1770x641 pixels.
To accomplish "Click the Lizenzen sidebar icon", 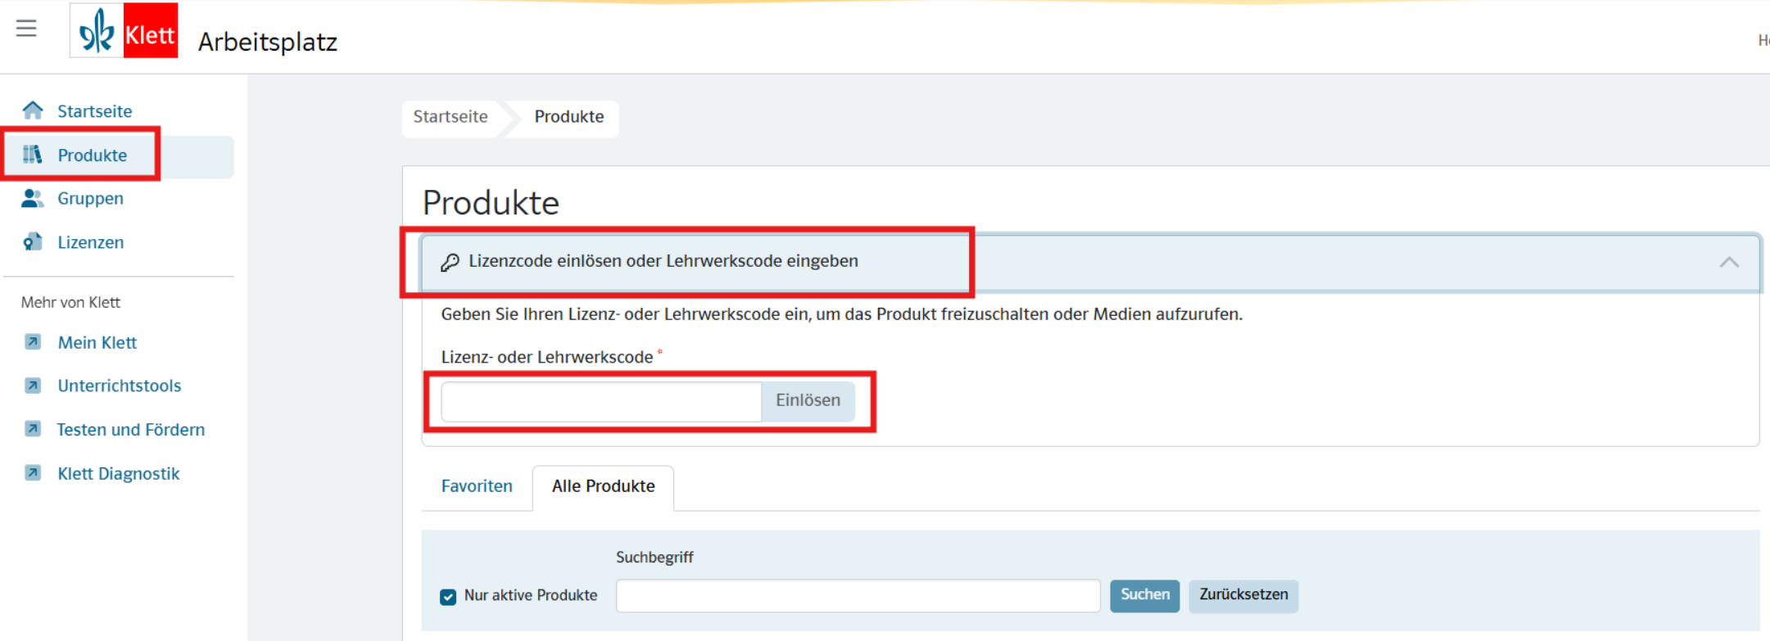I will coord(33,242).
